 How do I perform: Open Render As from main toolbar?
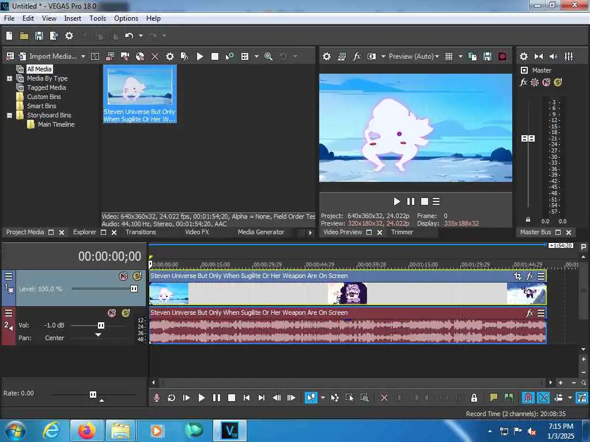click(54, 36)
